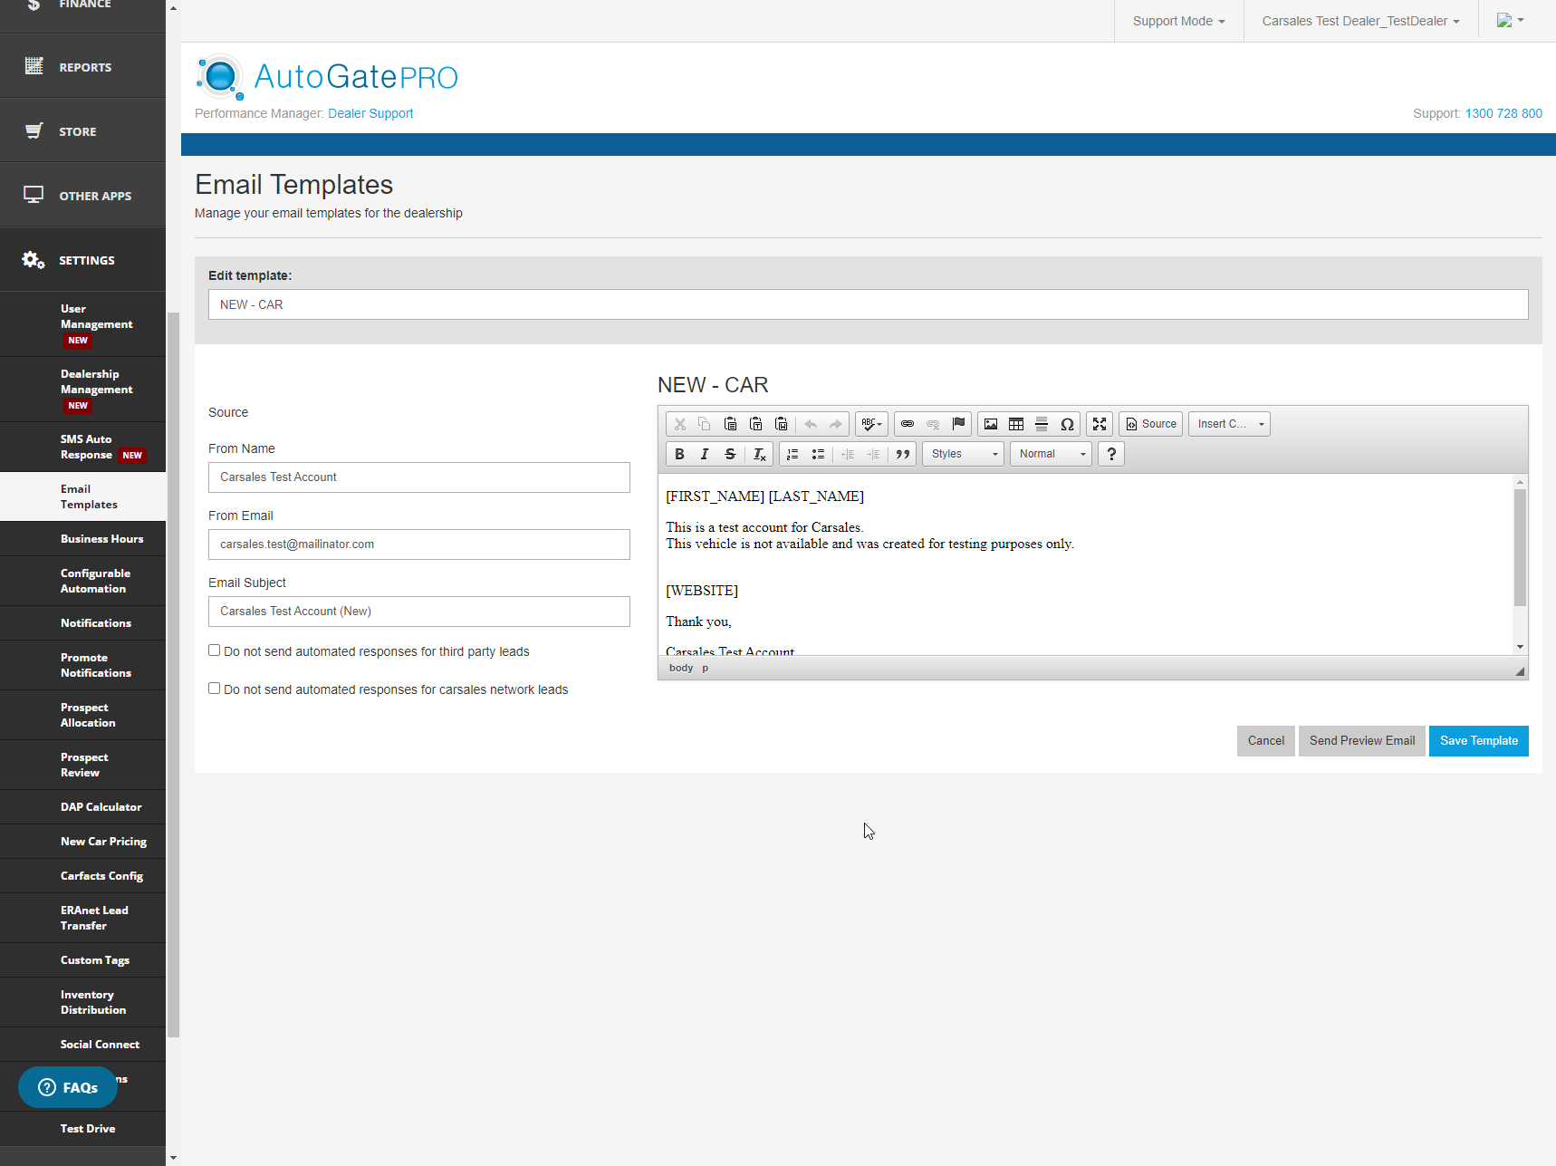Screen dimensions: 1556x1166
Task: Toggle Bold formatting
Action: pyautogui.click(x=679, y=454)
